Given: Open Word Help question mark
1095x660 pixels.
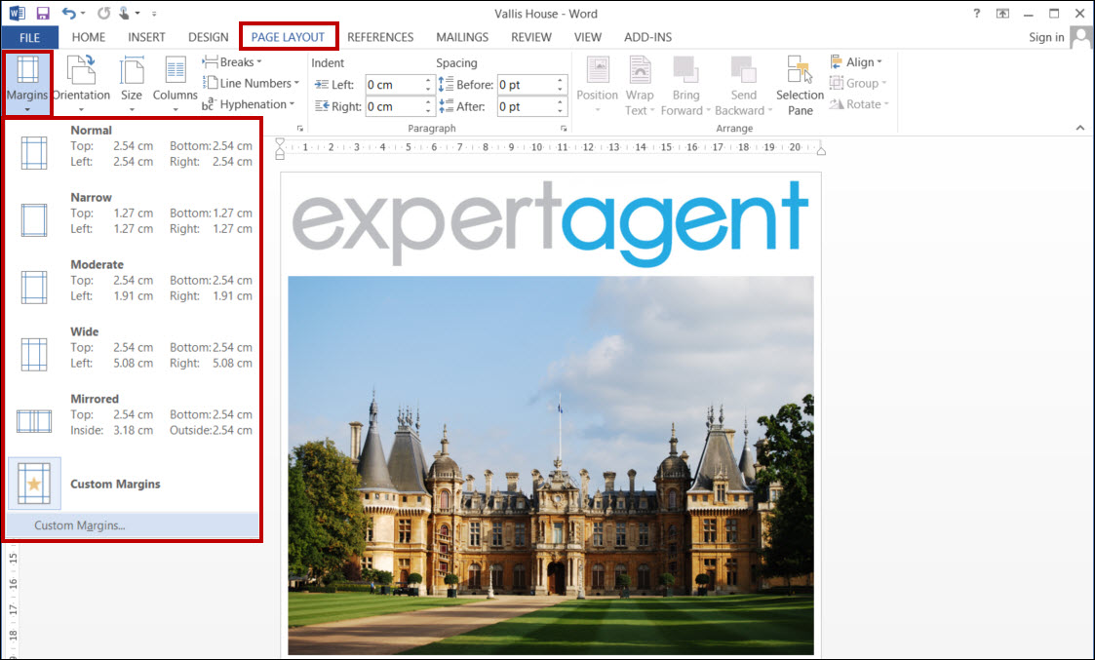Looking at the screenshot, I should (x=976, y=14).
